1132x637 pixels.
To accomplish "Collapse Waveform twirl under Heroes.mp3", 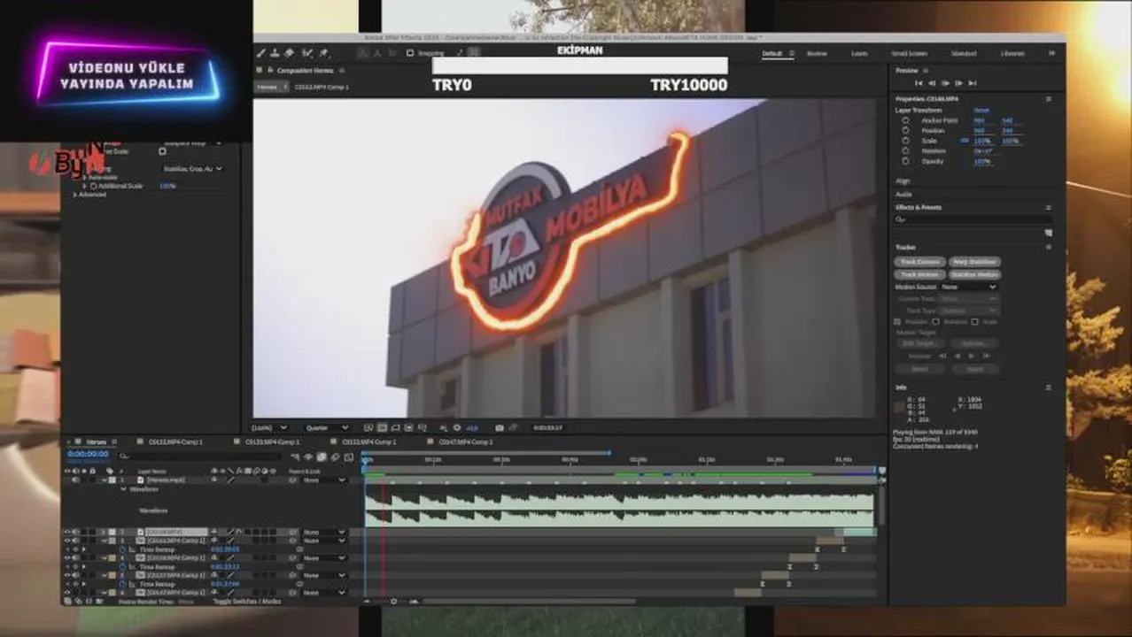I will click(123, 489).
